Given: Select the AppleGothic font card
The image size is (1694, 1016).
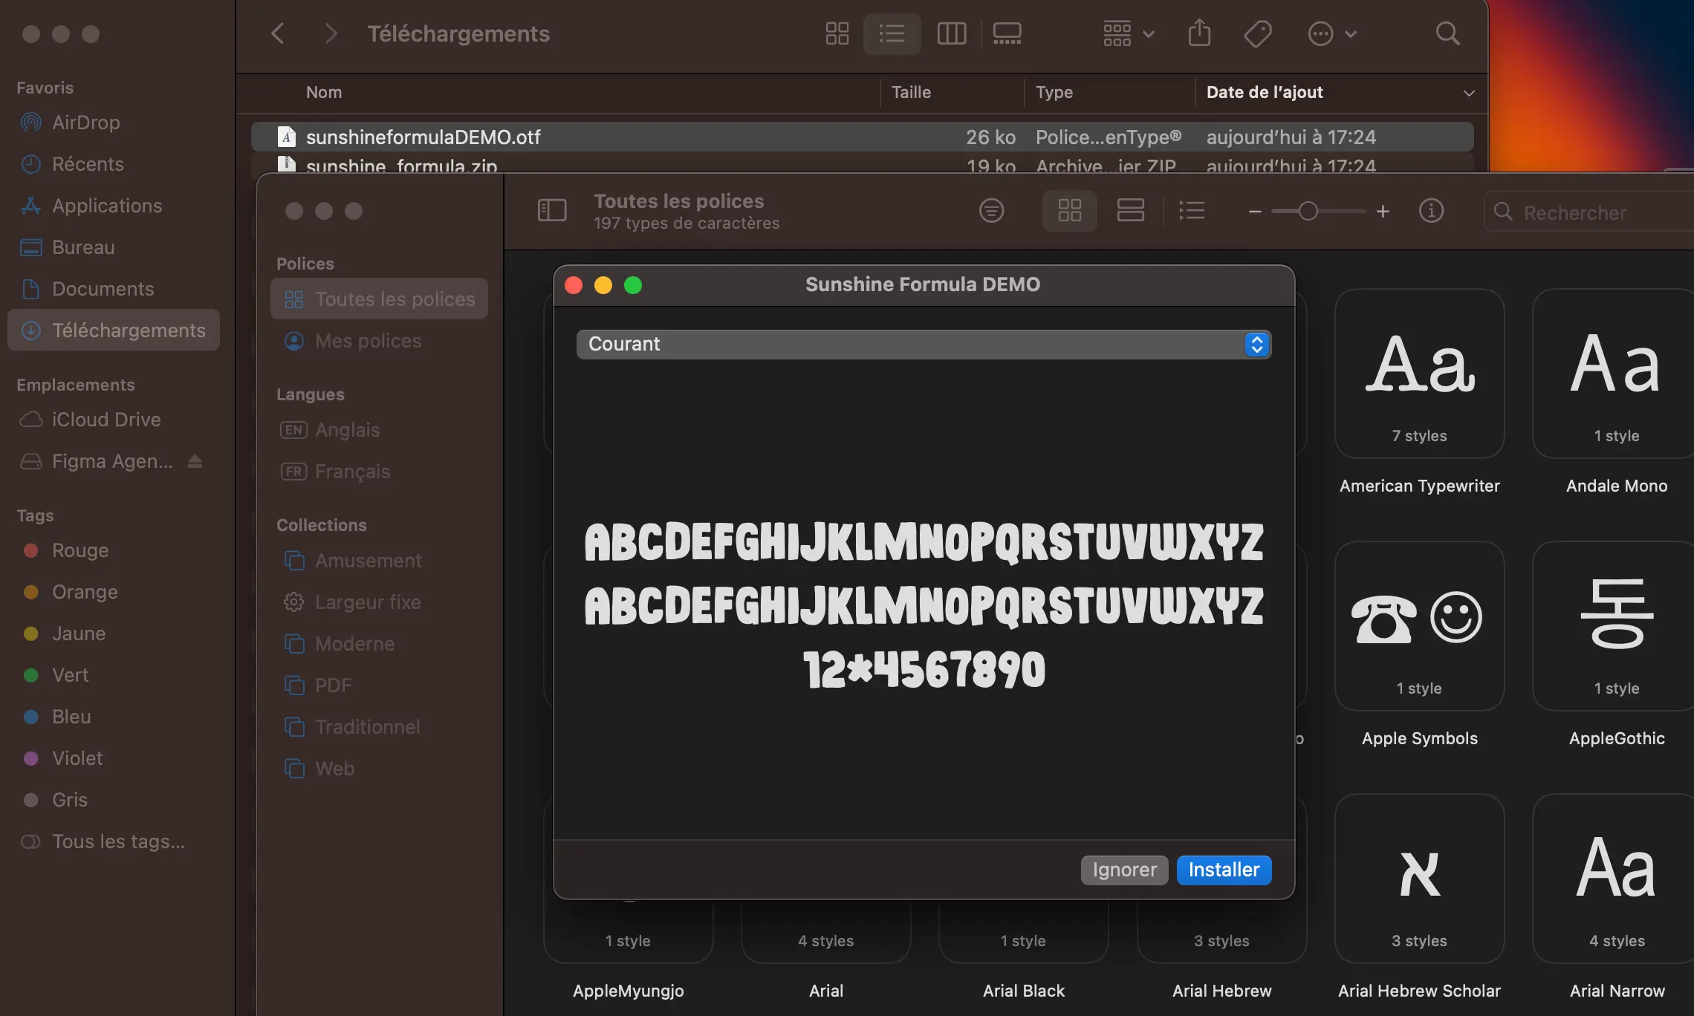Looking at the screenshot, I should pyautogui.click(x=1614, y=626).
